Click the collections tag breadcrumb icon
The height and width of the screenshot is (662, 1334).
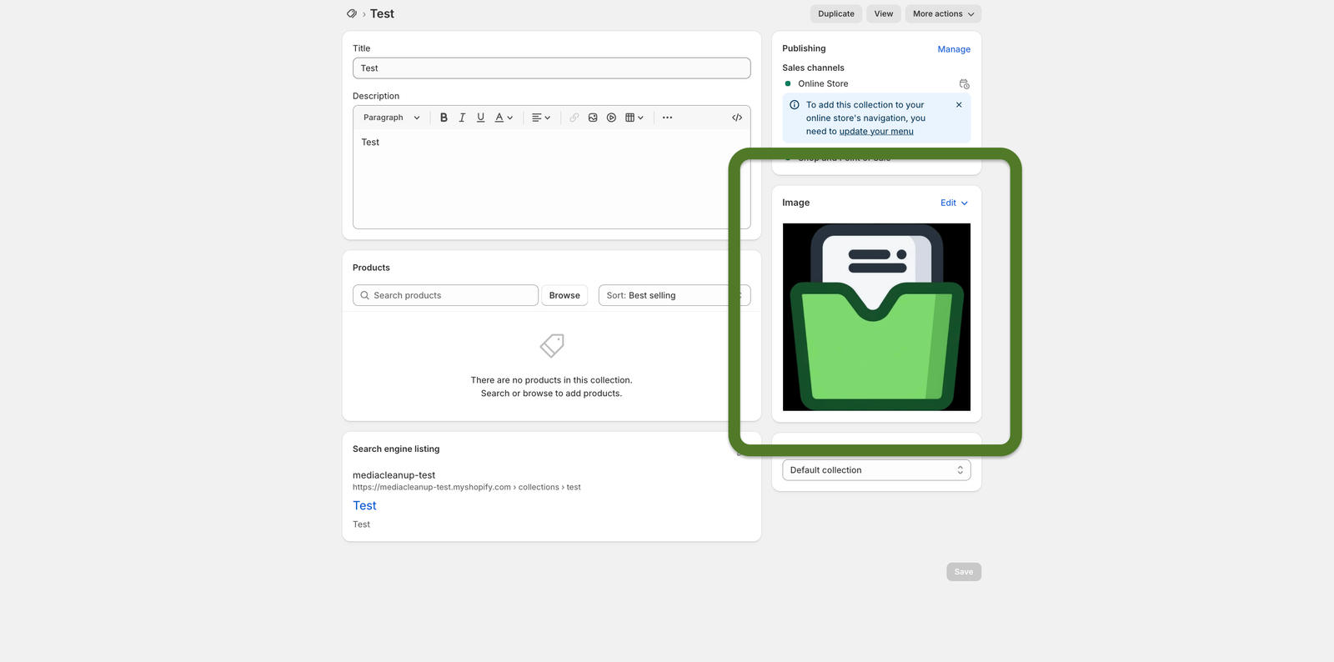click(352, 13)
